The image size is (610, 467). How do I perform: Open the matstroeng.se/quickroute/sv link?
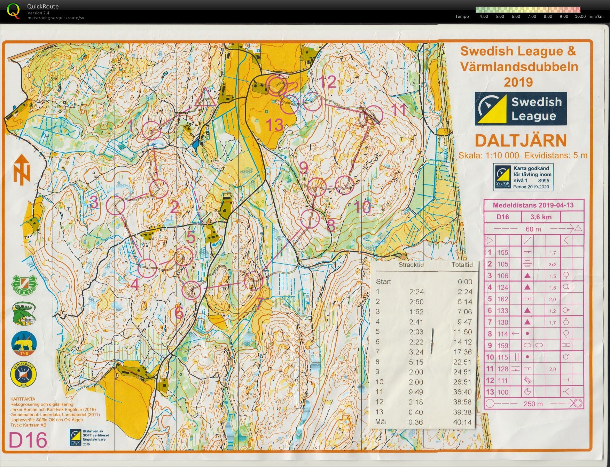(56, 18)
